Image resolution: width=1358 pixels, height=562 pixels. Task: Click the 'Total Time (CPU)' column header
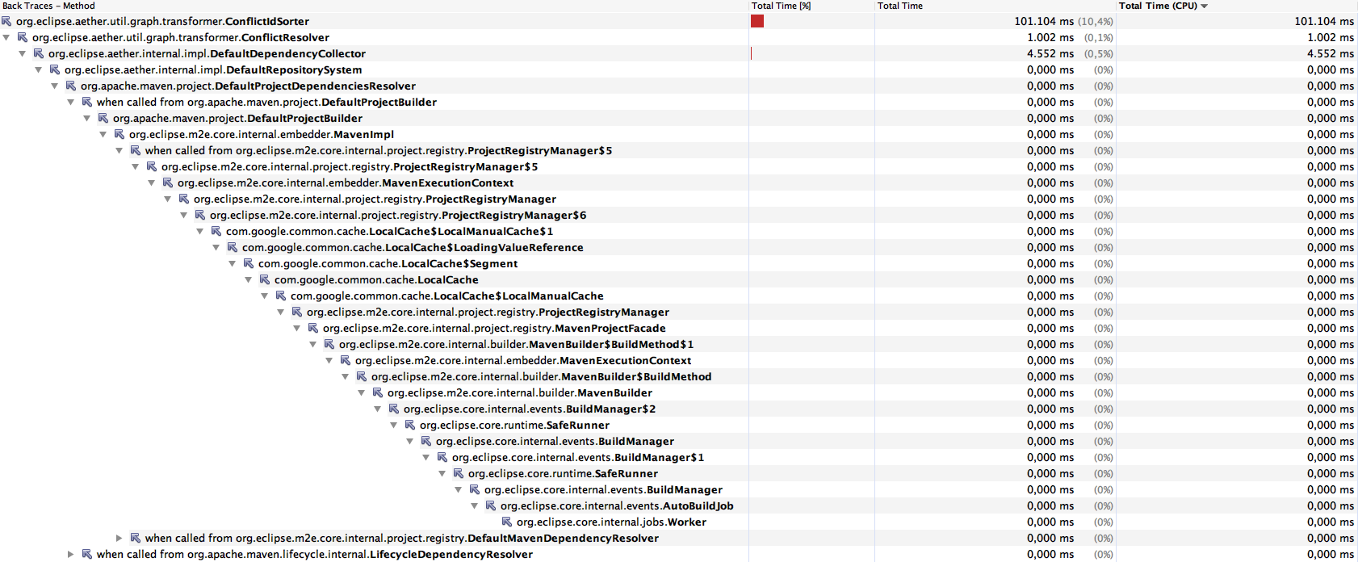(x=1158, y=6)
